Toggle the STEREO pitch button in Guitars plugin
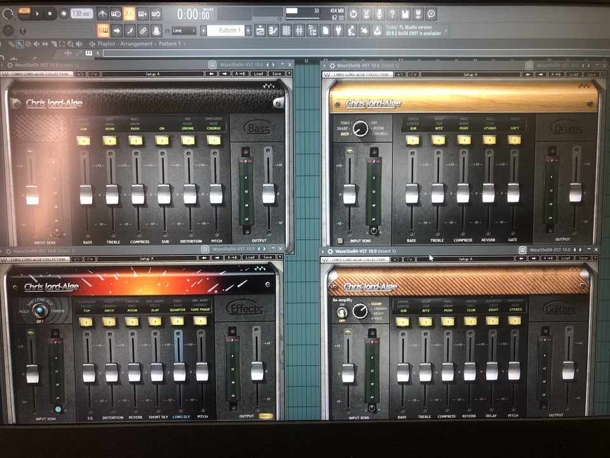 point(515,321)
